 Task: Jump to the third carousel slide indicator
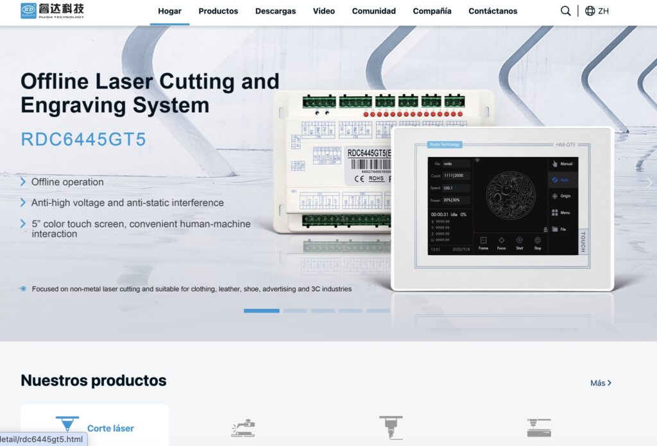point(323,311)
